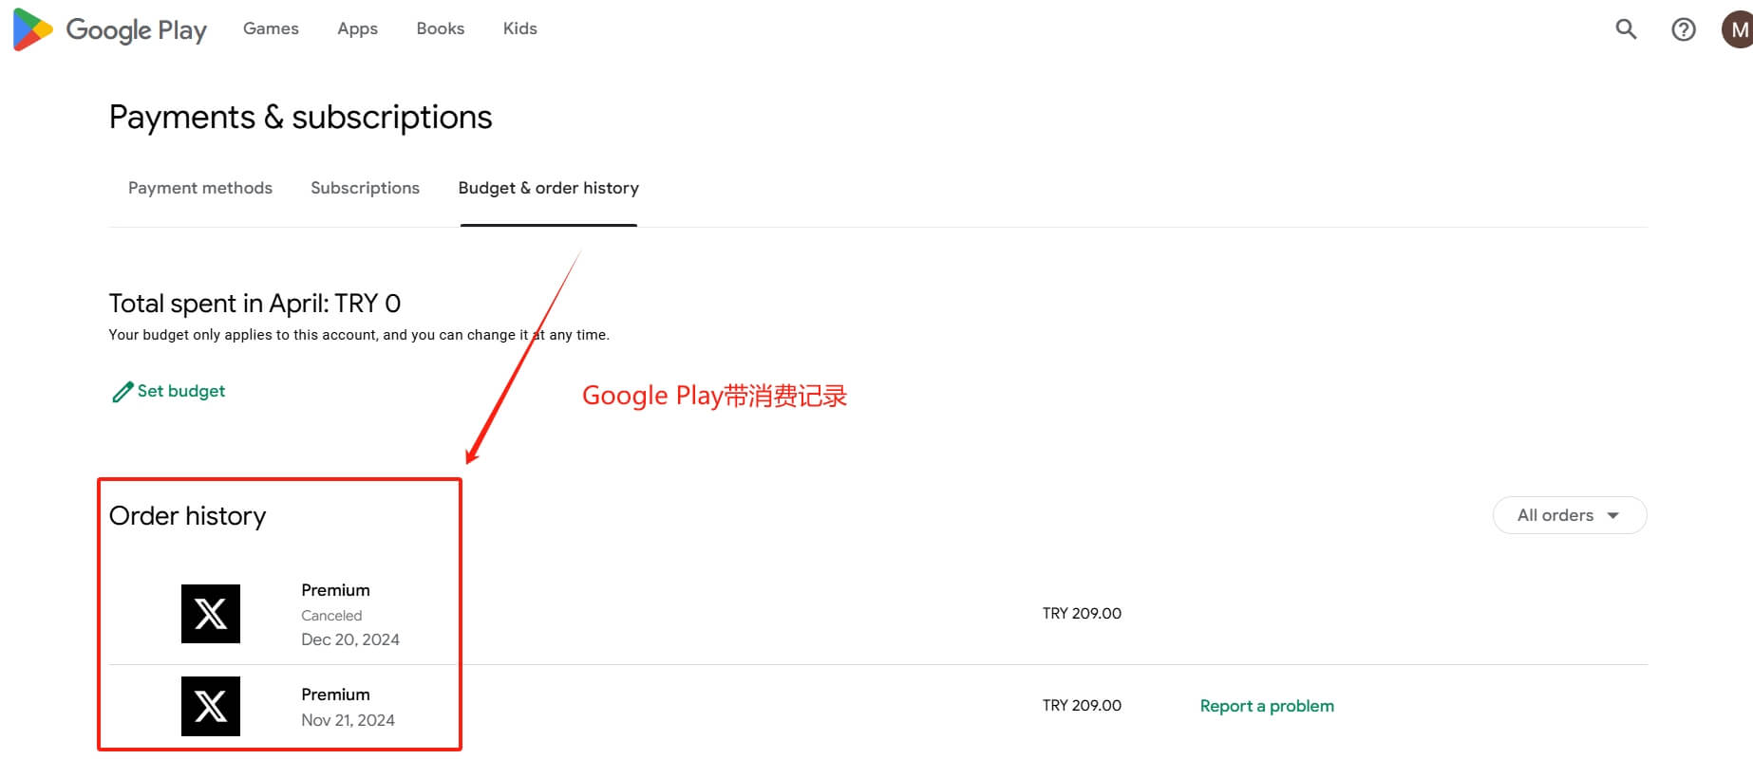Go to the Kids section
This screenshot has height=778, width=1753.
coord(520,28)
